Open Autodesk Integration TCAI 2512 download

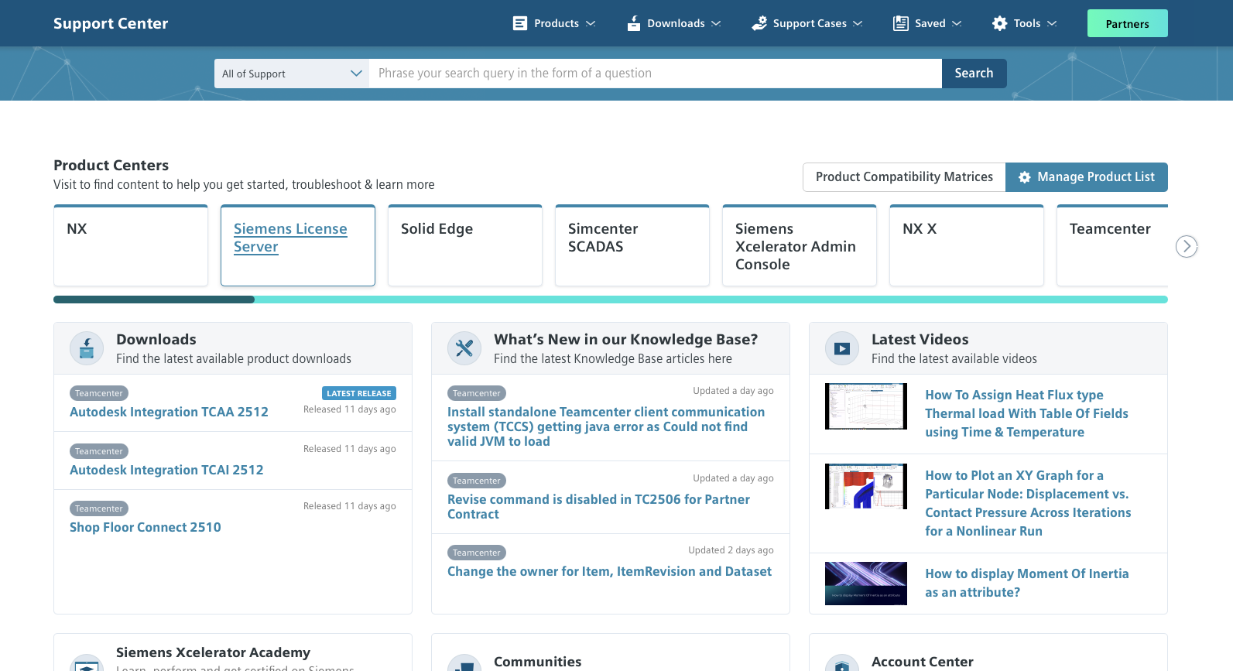click(x=166, y=471)
